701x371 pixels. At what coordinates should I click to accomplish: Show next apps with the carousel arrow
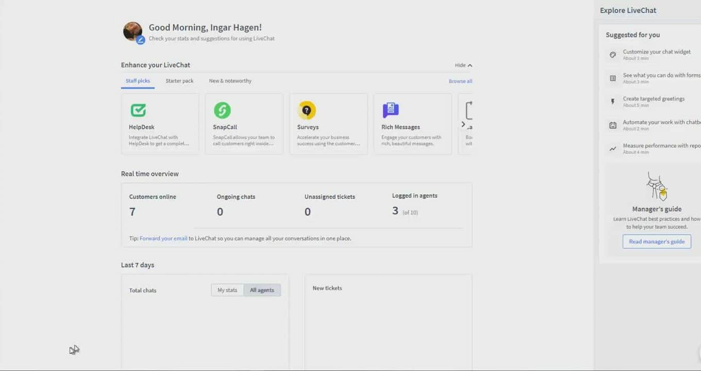pos(463,124)
